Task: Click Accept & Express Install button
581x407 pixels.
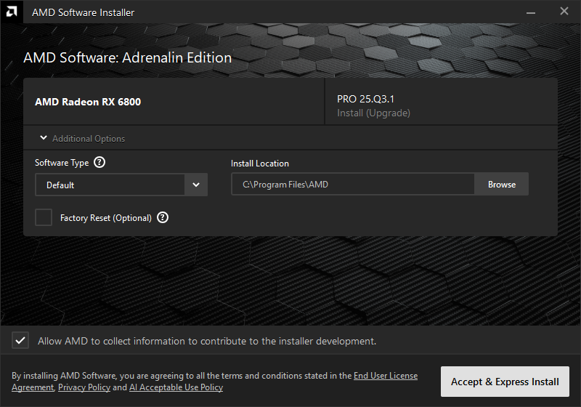Action: (505, 382)
